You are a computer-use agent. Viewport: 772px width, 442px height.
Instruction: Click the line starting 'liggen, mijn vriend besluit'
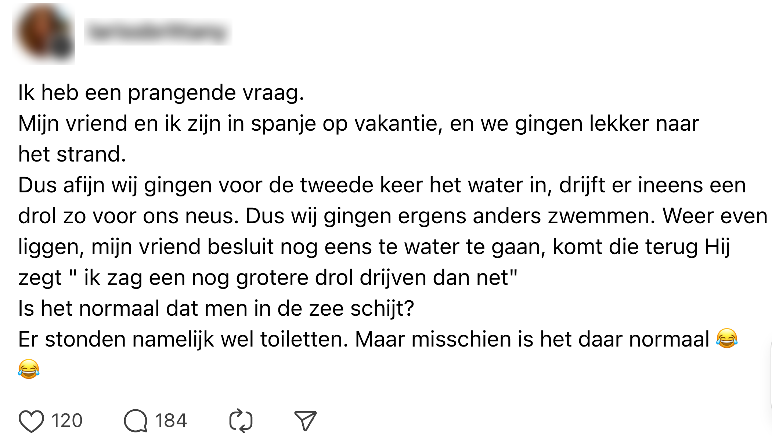click(374, 247)
